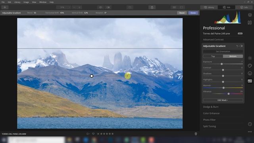Open the crop tool in top toolbar
The height and width of the screenshot is (143, 254).
(130, 7)
